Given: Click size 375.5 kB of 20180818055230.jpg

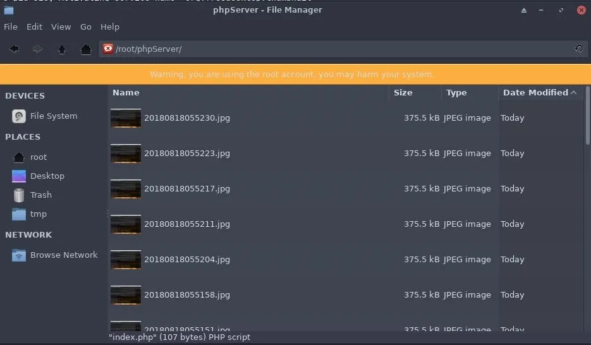Looking at the screenshot, I should point(422,118).
